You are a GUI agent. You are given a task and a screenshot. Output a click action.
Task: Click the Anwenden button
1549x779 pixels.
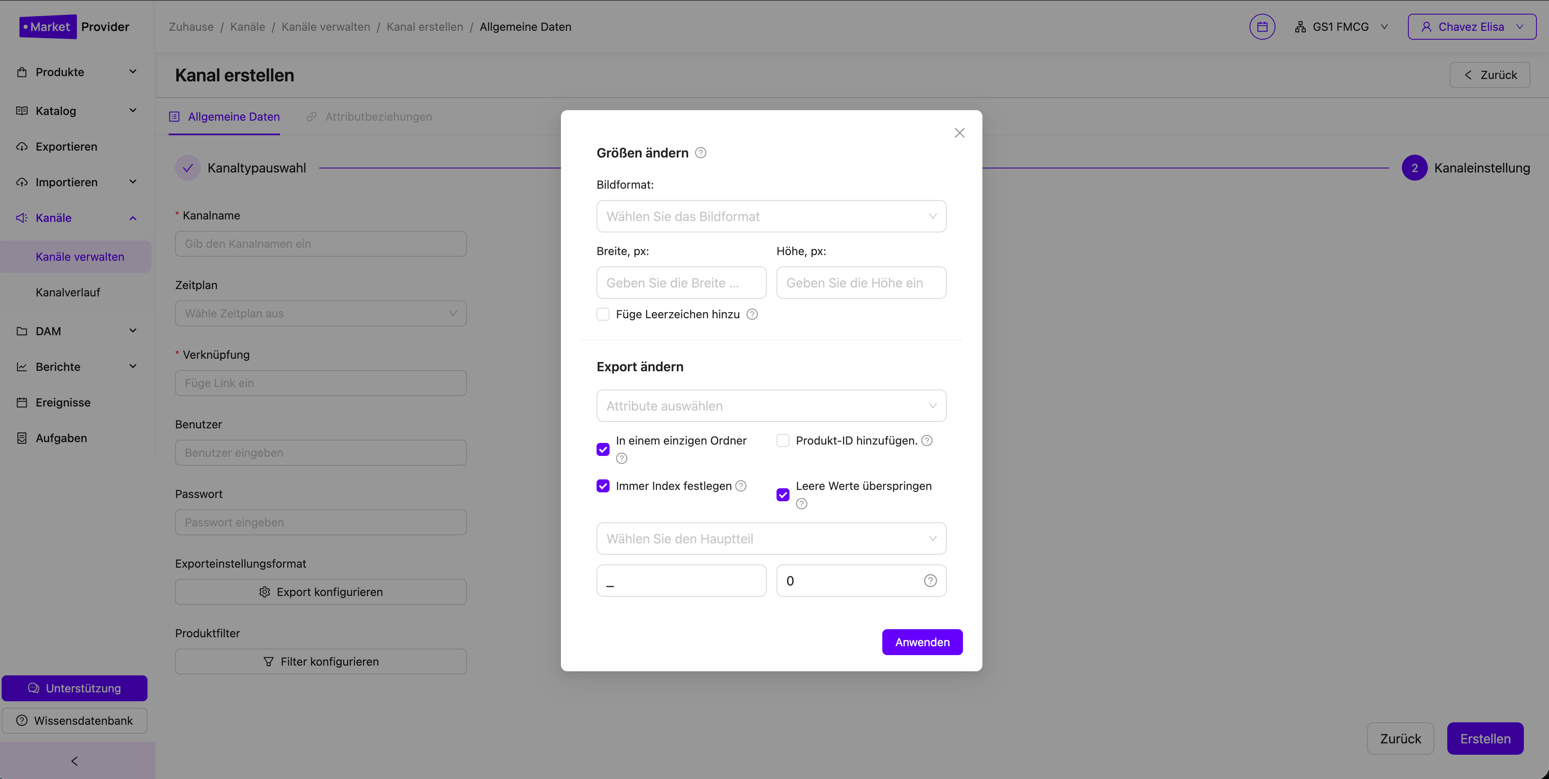(x=922, y=641)
